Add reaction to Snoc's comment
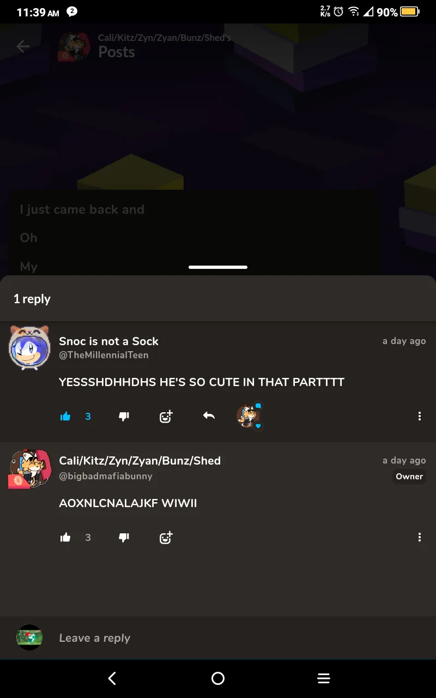This screenshot has height=698, width=436. (x=166, y=416)
